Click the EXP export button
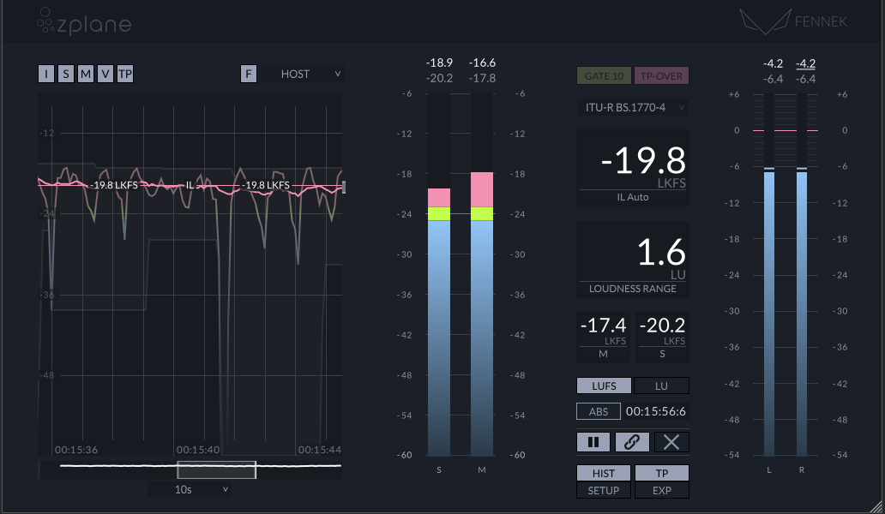 click(661, 491)
